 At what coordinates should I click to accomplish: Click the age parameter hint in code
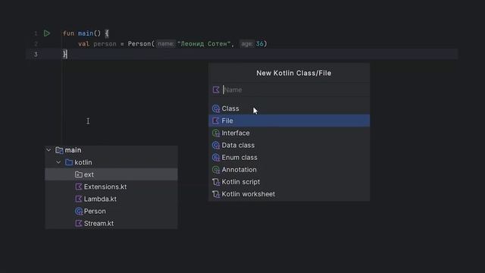point(247,44)
